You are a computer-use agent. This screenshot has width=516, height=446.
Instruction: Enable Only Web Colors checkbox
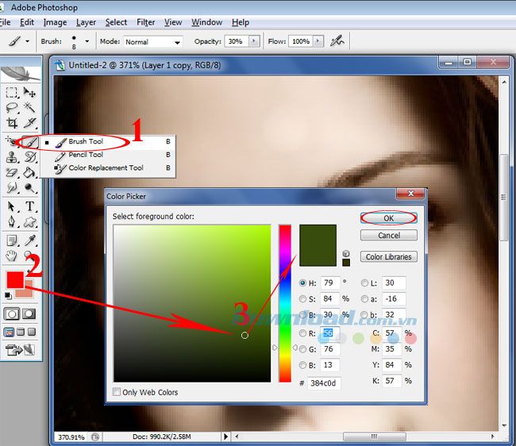pyautogui.click(x=117, y=392)
